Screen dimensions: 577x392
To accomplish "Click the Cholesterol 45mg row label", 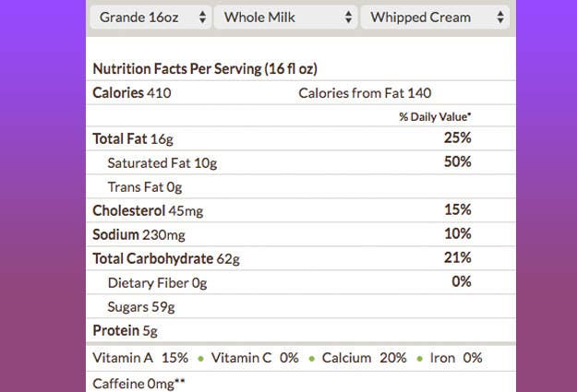I will pyautogui.click(x=148, y=210).
